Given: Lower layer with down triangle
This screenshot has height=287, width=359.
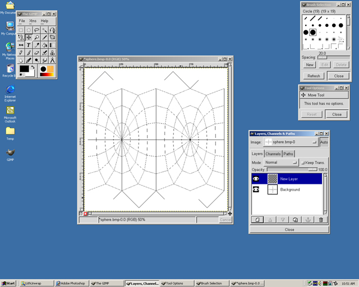Looking at the screenshot, I should click(x=283, y=220).
